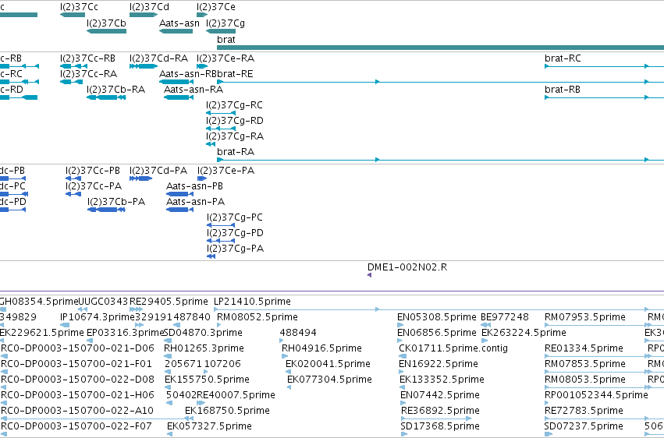Click the brat-RA transcript label
The height and width of the screenshot is (438, 664).
click(236, 152)
